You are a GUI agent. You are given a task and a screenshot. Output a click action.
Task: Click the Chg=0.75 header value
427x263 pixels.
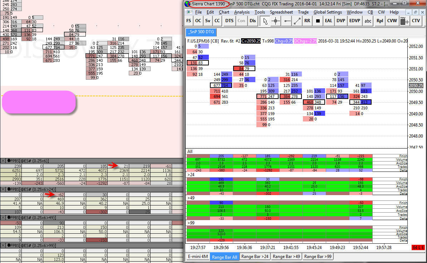click(x=284, y=41)
